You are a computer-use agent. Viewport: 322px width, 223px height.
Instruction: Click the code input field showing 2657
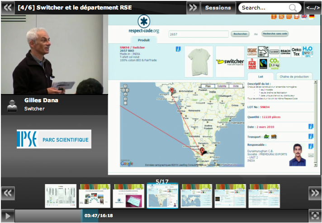tap(199, 34)
